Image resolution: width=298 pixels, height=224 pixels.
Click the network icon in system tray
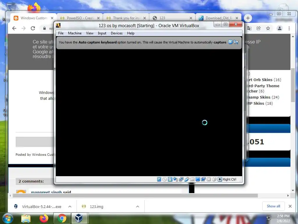(x=269, y=218)
